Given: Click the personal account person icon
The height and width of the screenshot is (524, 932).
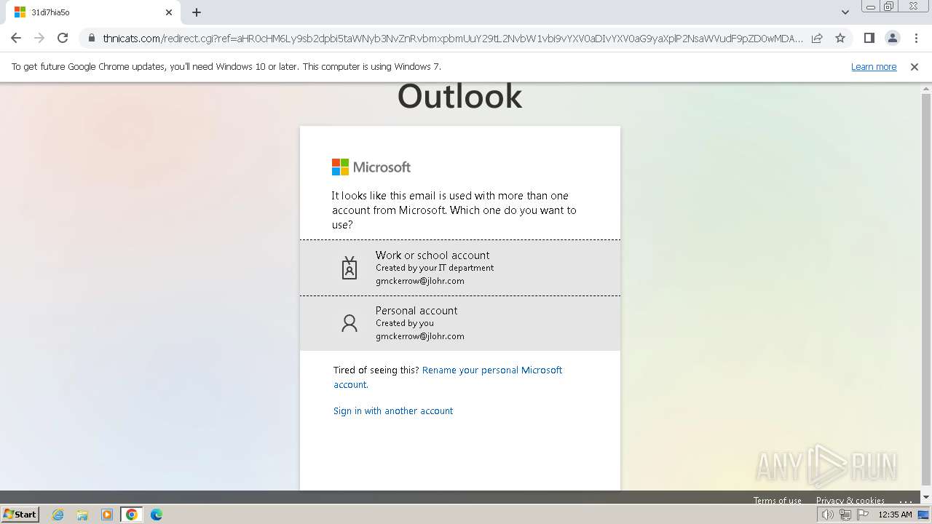Looking at the screenshot, I should 349,323.
